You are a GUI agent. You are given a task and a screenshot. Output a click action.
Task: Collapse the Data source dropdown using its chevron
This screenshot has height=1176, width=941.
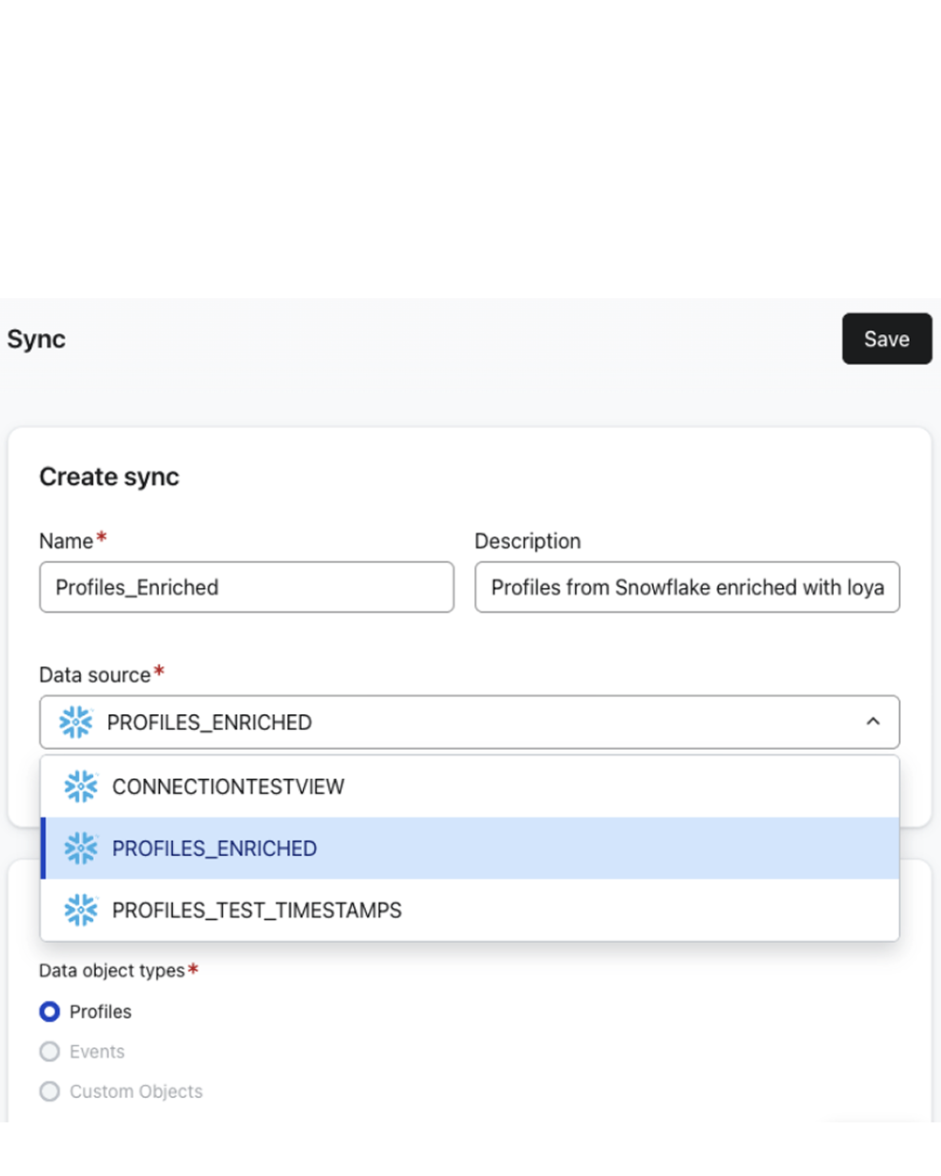[x=873, y=723]
